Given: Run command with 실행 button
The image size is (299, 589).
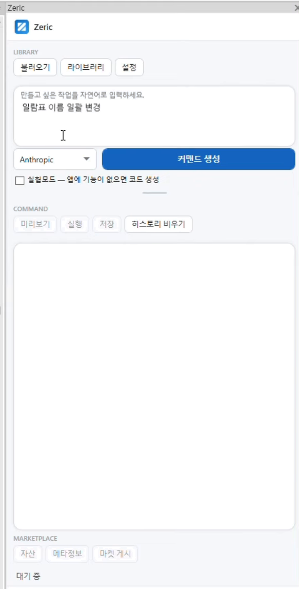Looking at the screenshot, I should pos(75,225).
